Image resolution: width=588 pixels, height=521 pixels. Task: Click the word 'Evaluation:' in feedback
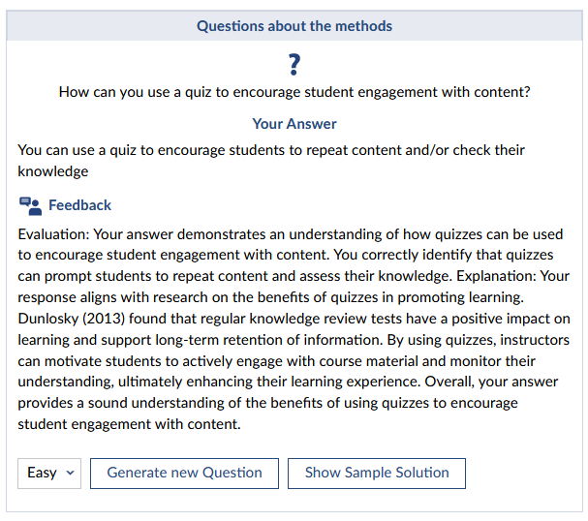(54, 234)
